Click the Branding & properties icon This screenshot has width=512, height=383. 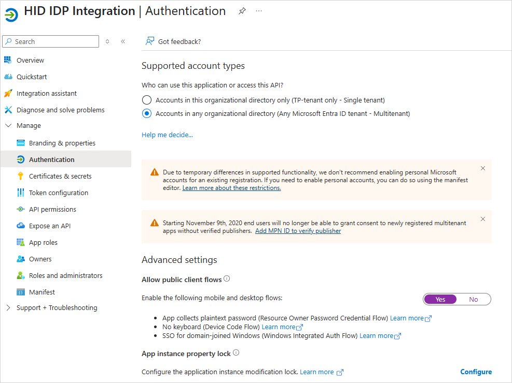click(21, 143)
